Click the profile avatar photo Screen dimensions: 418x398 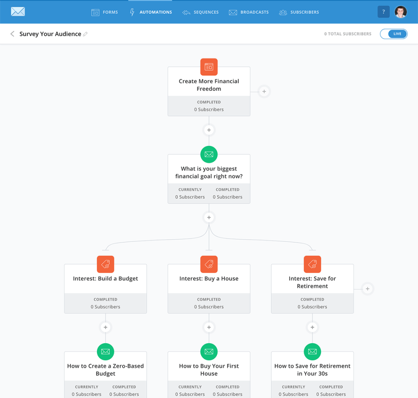[x=401, y=12]
